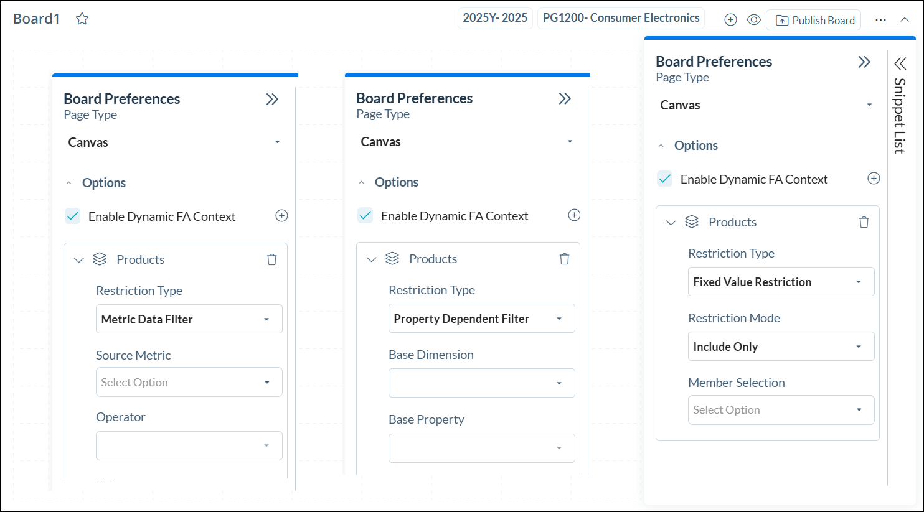Click the add plus icon in top toolbar
Screen dimensions: 924x512
click(x=731, y=20)
